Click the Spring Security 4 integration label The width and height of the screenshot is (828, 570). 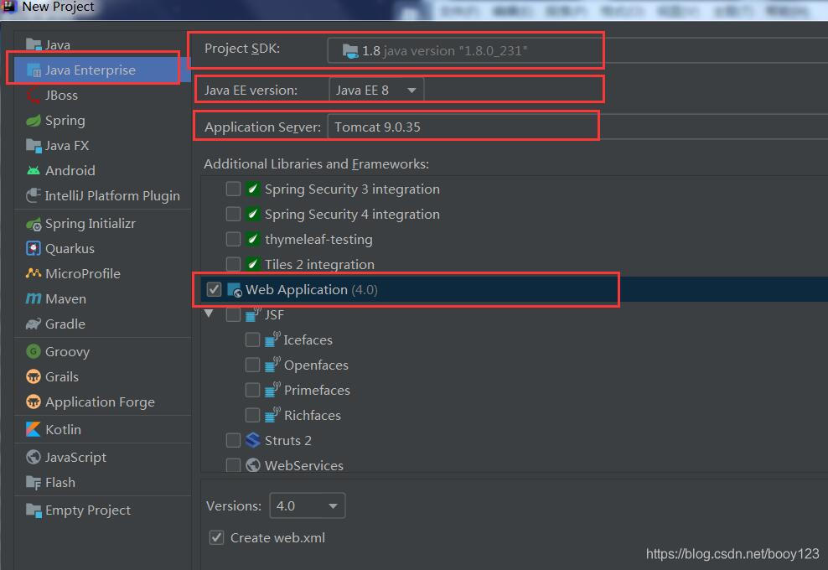[352, 214]
